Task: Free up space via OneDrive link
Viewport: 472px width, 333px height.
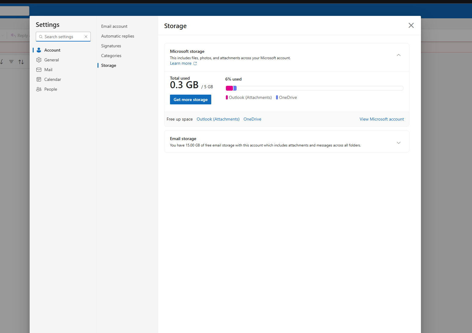Action: (252, 119)
